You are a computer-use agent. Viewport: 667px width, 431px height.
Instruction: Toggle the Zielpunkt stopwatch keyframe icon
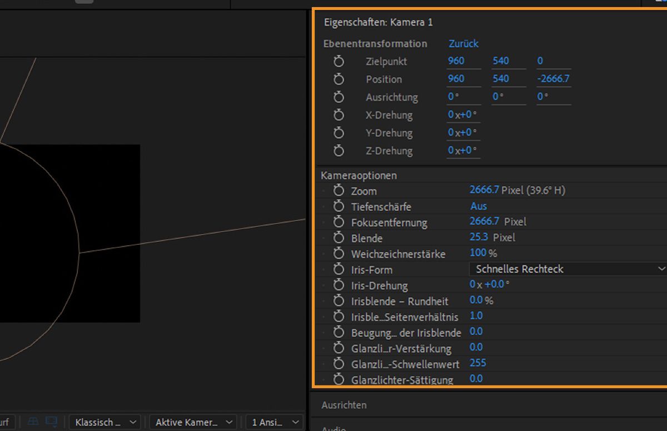click(x=339, y=62)
